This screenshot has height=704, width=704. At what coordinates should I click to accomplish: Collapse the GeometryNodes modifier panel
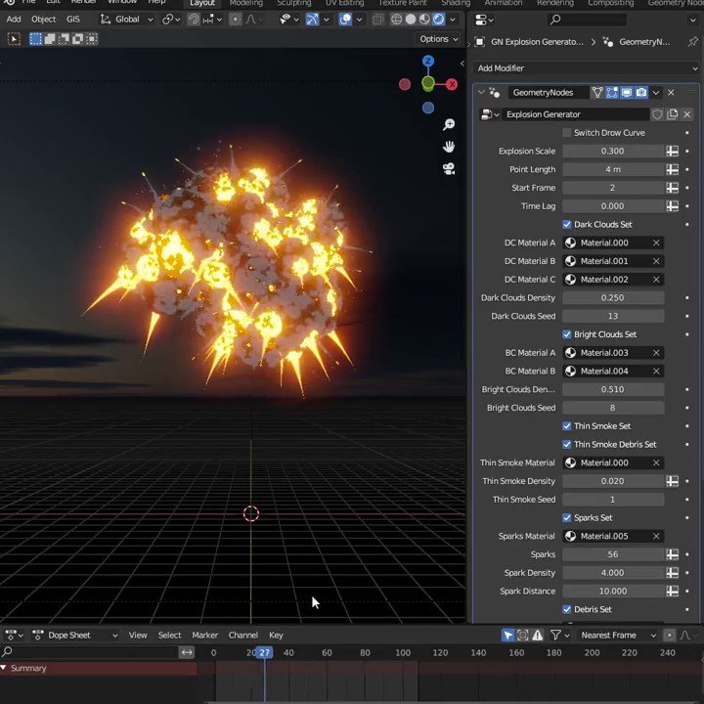[481, 92]
